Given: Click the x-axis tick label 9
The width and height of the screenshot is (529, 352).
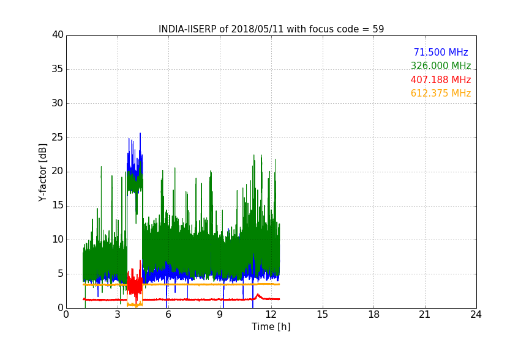Looking at the screenshot, I should (220, 315).
